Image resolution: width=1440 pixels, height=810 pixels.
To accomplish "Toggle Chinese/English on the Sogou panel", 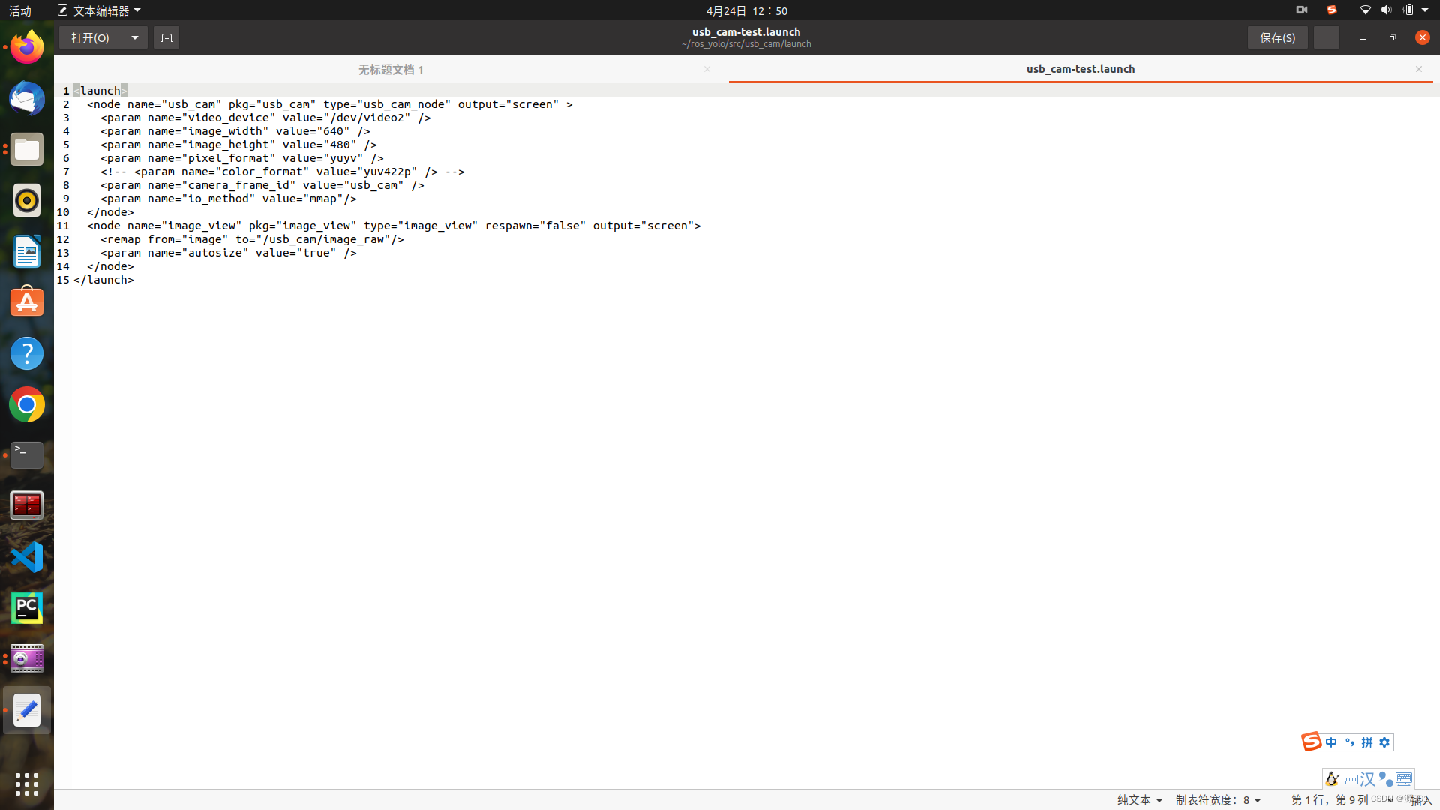I will [1333, 742].
